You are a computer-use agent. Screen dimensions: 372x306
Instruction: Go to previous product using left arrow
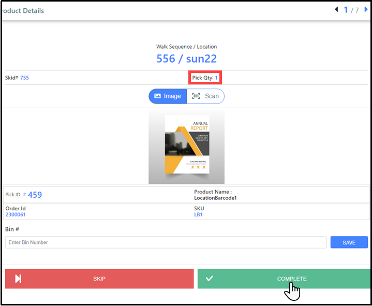(337, 9)
